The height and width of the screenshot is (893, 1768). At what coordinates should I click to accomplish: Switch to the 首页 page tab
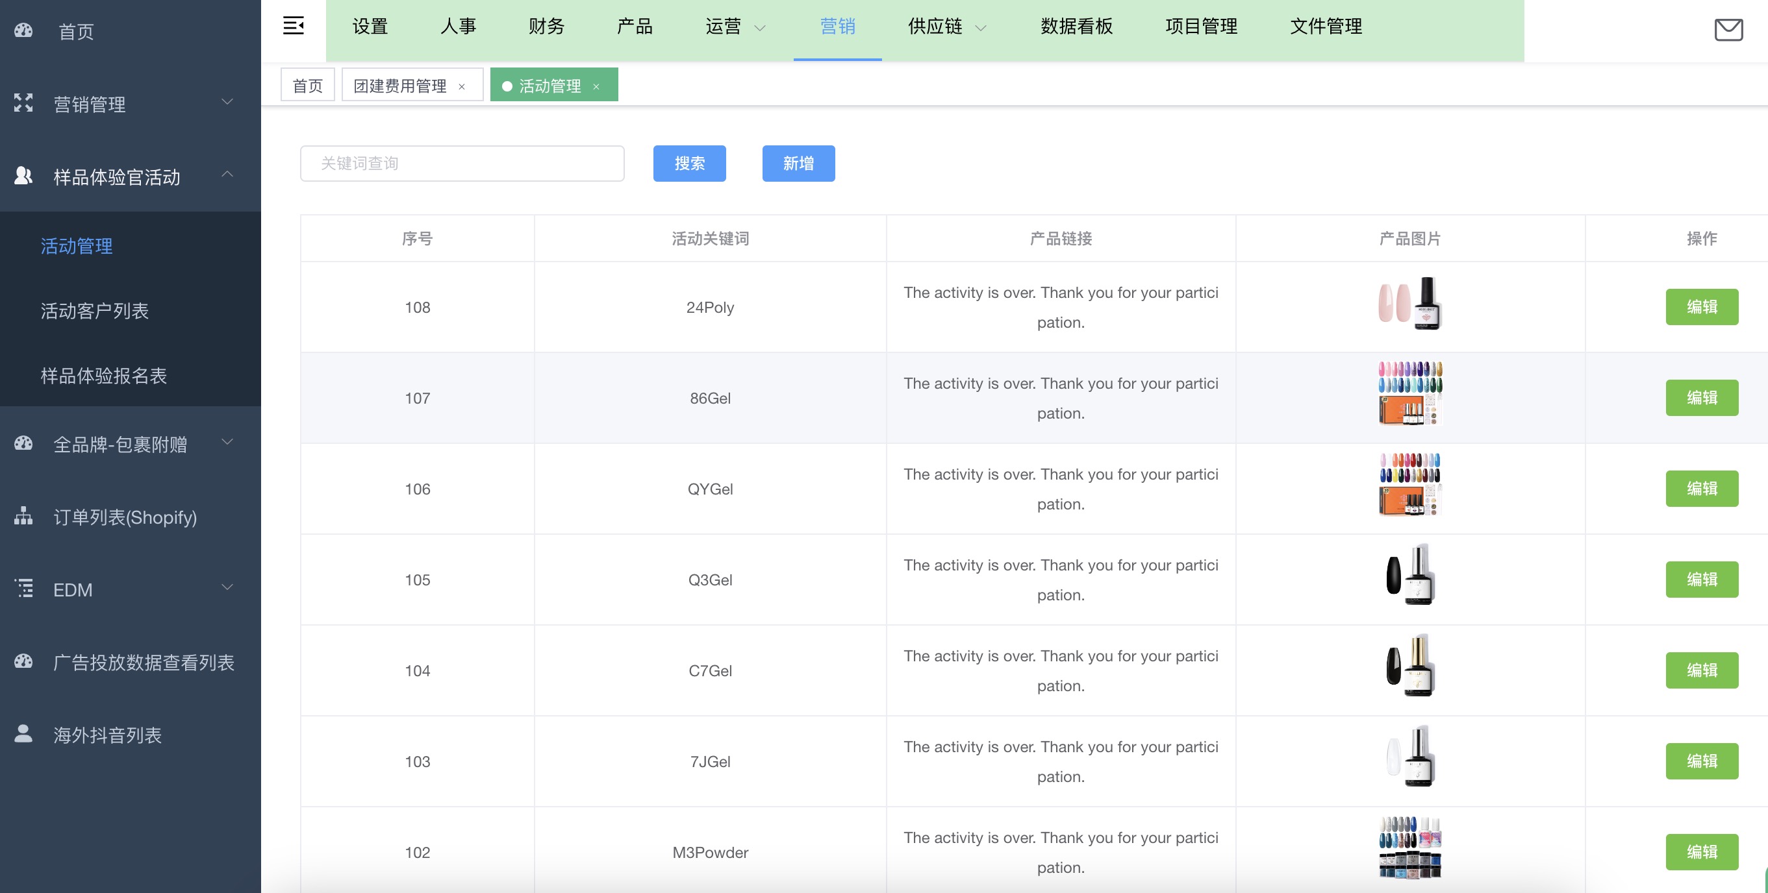tap(307, 85)
